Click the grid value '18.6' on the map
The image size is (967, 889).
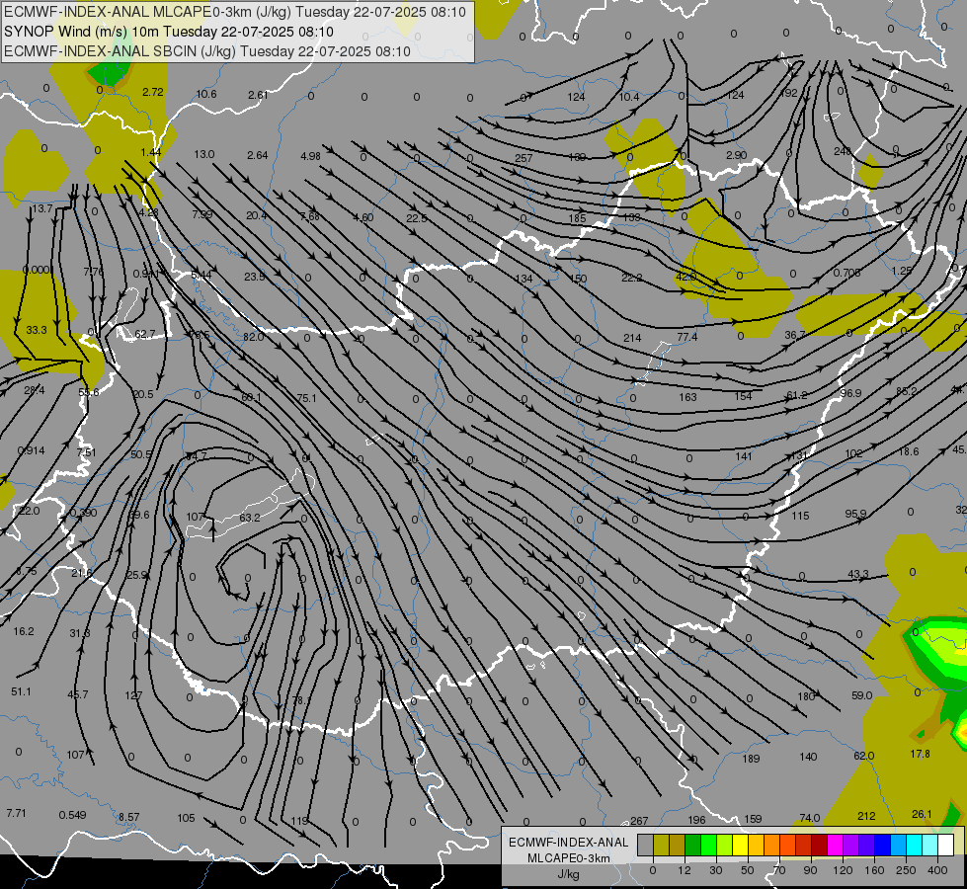click(909, 451)
